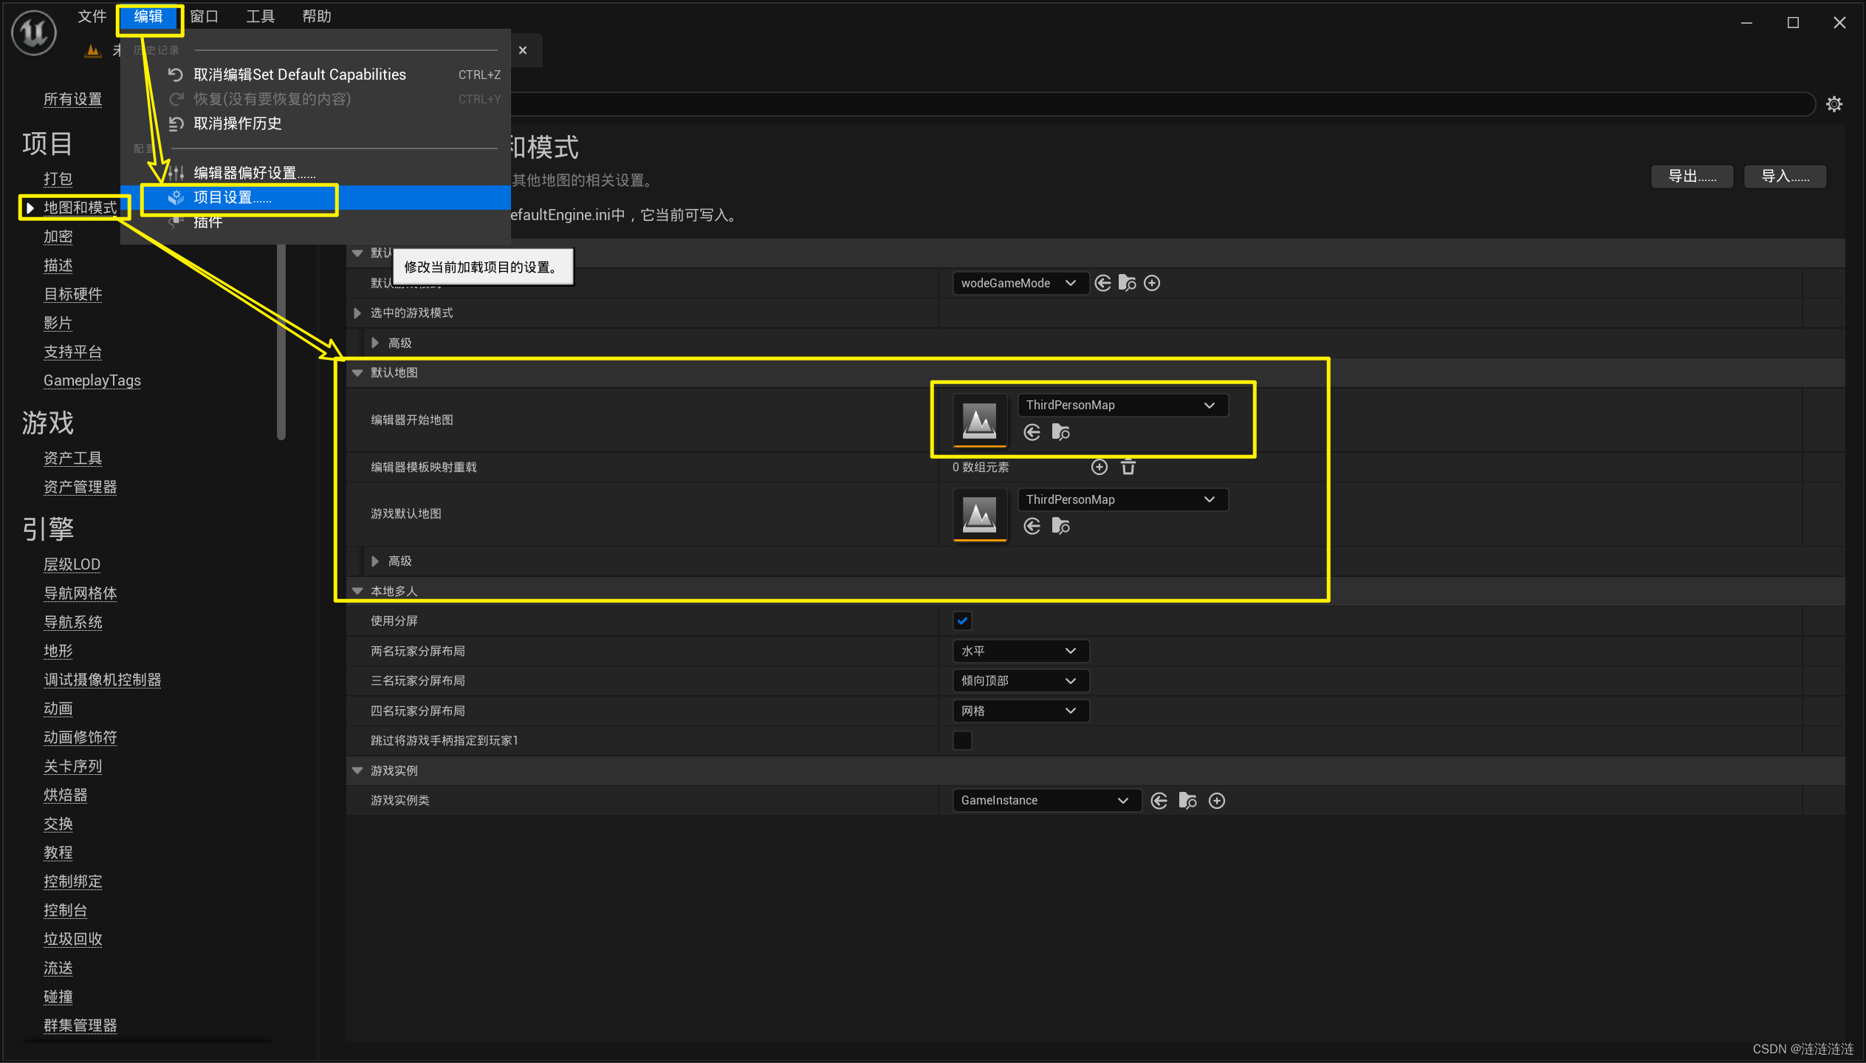Click the Unreal Engine logo icon
Screen dimensions: 1866x1063
[34, 32]
